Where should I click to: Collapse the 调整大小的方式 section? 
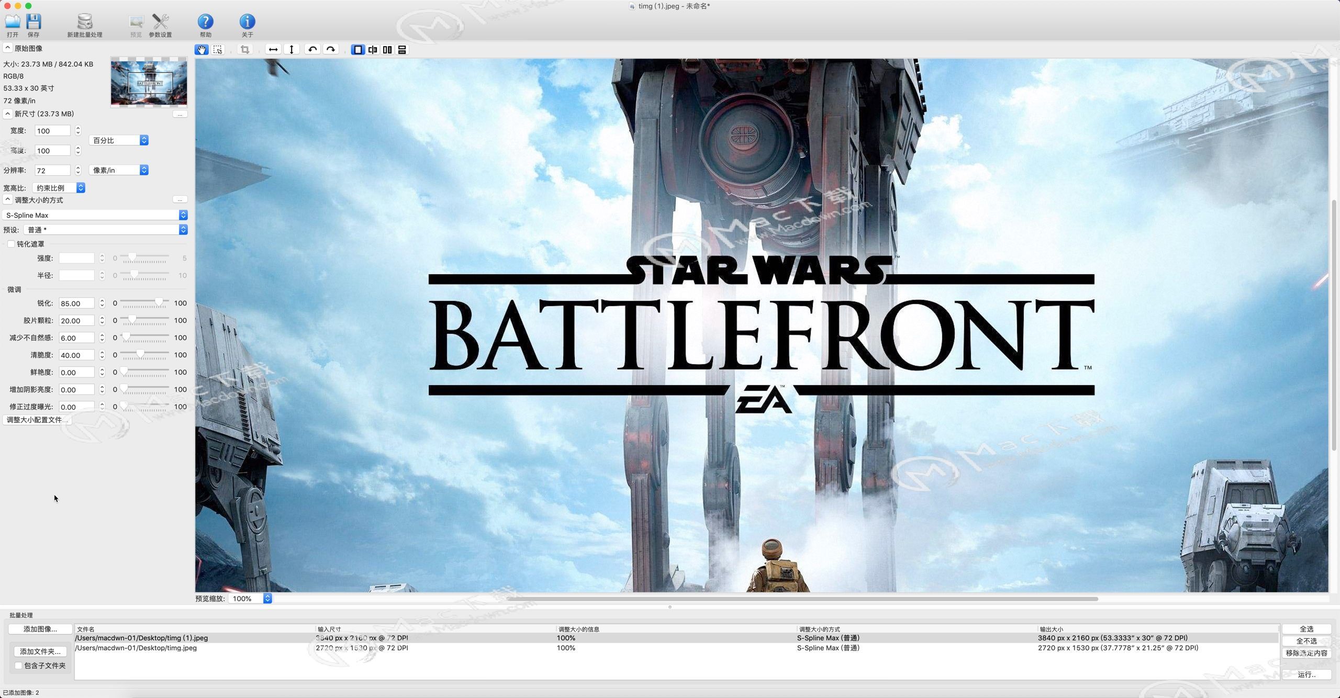7,200
